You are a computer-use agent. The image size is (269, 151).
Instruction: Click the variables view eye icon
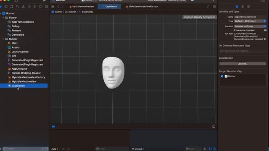63,149
